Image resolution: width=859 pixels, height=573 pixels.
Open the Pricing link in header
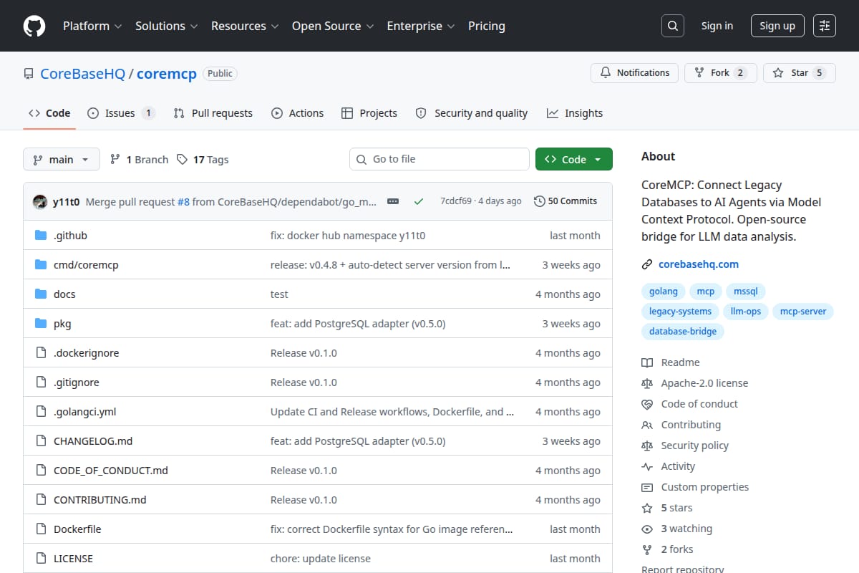click(487, 26)
